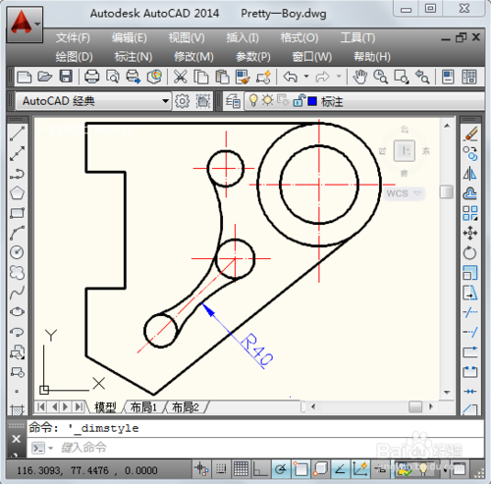Open the Layer Properties Manager icon

pos(233,101)
